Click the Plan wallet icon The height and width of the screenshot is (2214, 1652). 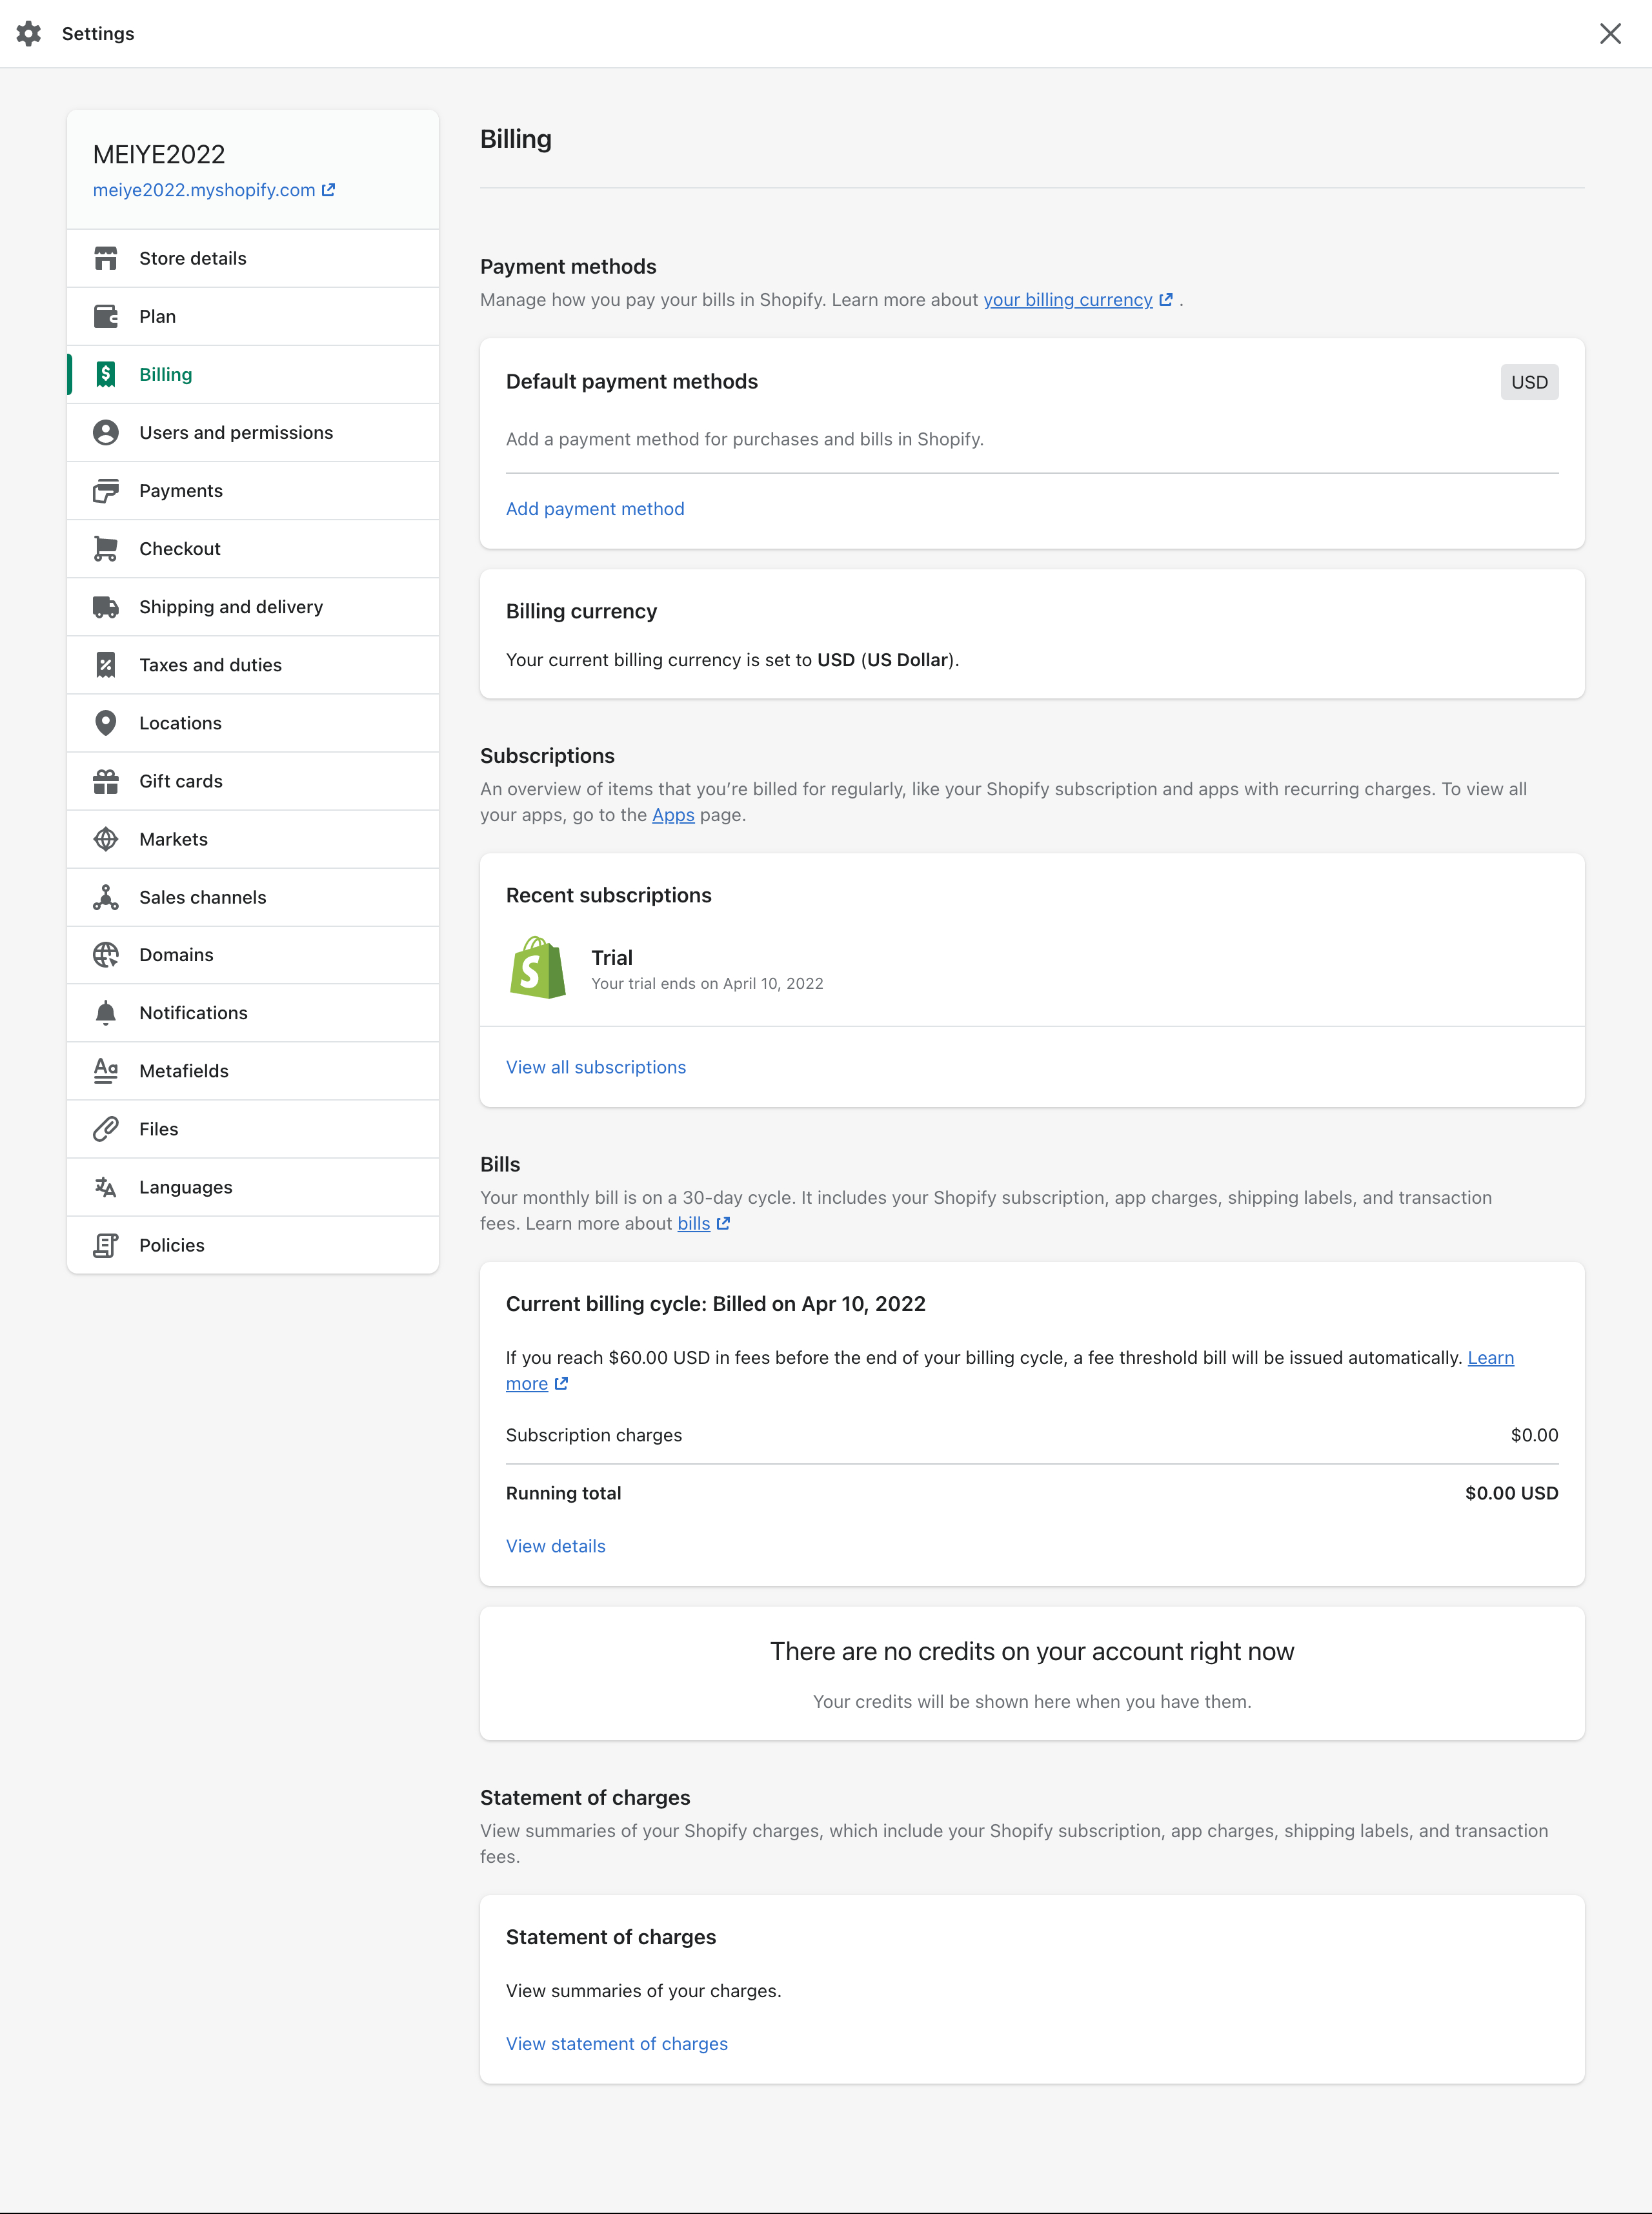tap(106, 316)
